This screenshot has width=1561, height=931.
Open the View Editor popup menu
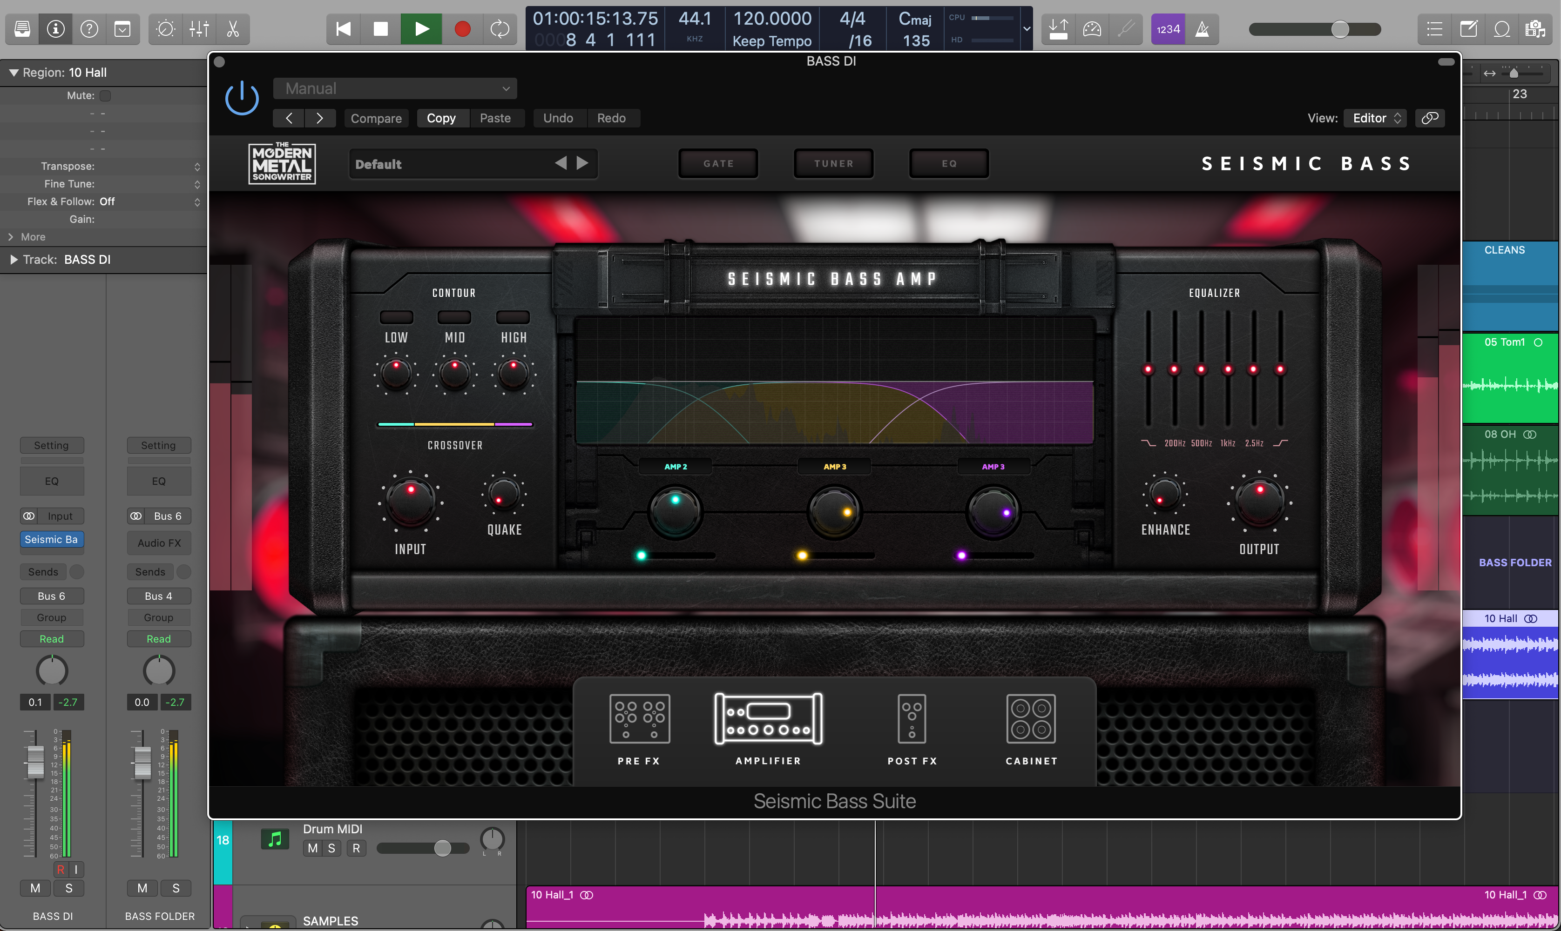click(1375, 118)
